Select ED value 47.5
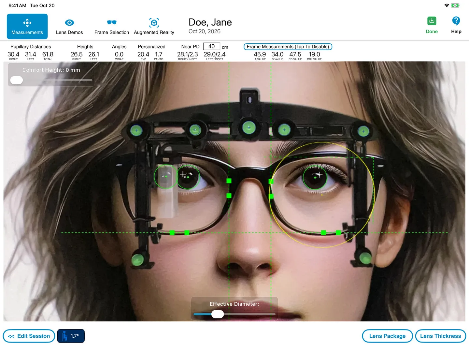The image size is (469, 352). click(295, 54)
